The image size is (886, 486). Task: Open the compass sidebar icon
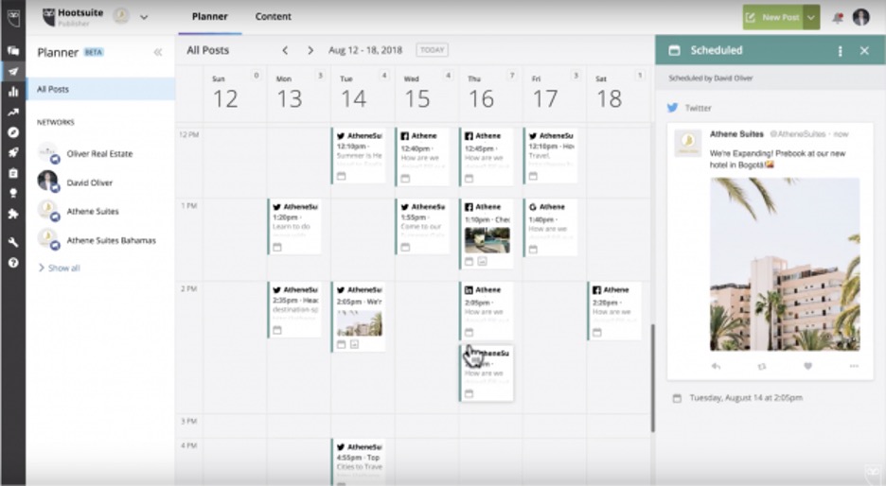click(13, 132)
